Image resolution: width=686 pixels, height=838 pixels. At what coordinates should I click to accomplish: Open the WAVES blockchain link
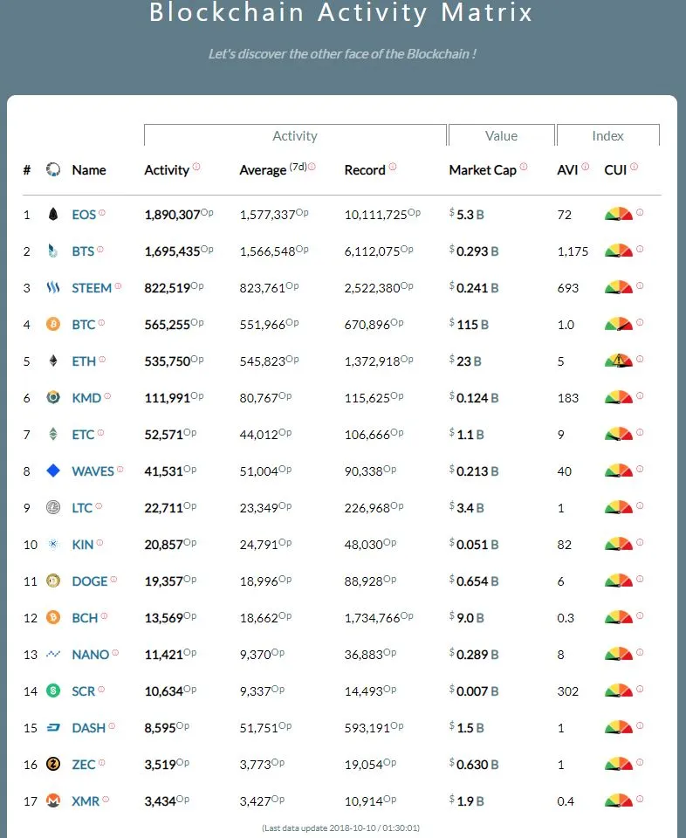[93, 471]
